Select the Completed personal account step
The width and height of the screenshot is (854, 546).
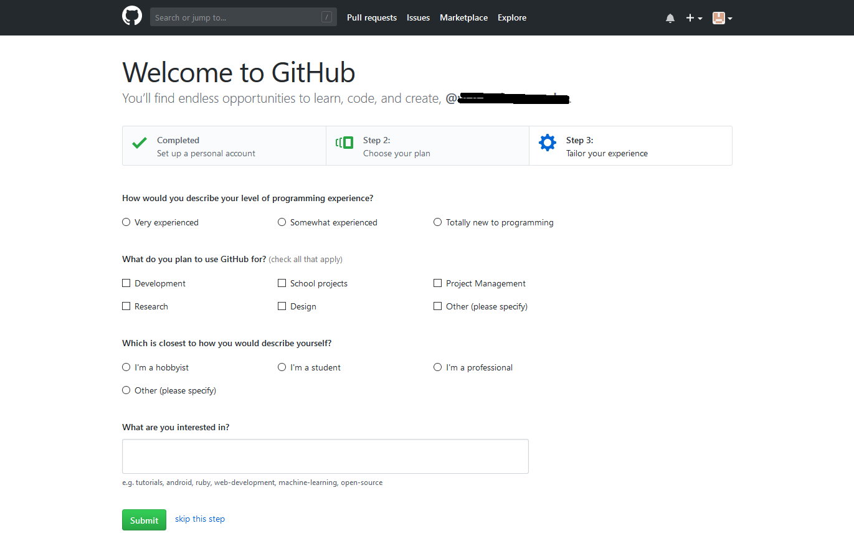point(224,146)
